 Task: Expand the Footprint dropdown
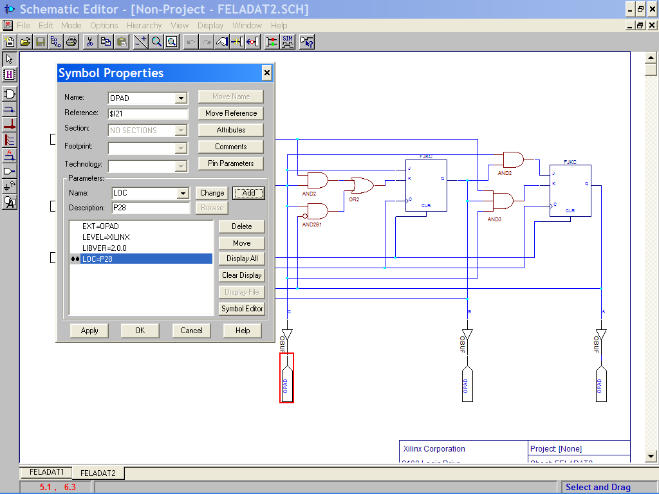coord(181,149)
